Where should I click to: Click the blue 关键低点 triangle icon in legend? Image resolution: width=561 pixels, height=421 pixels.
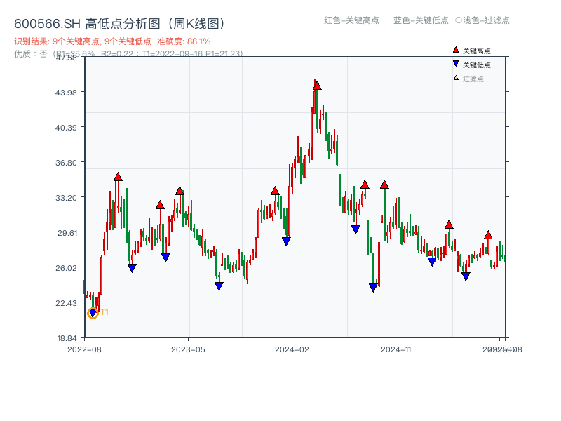(456, 62)
